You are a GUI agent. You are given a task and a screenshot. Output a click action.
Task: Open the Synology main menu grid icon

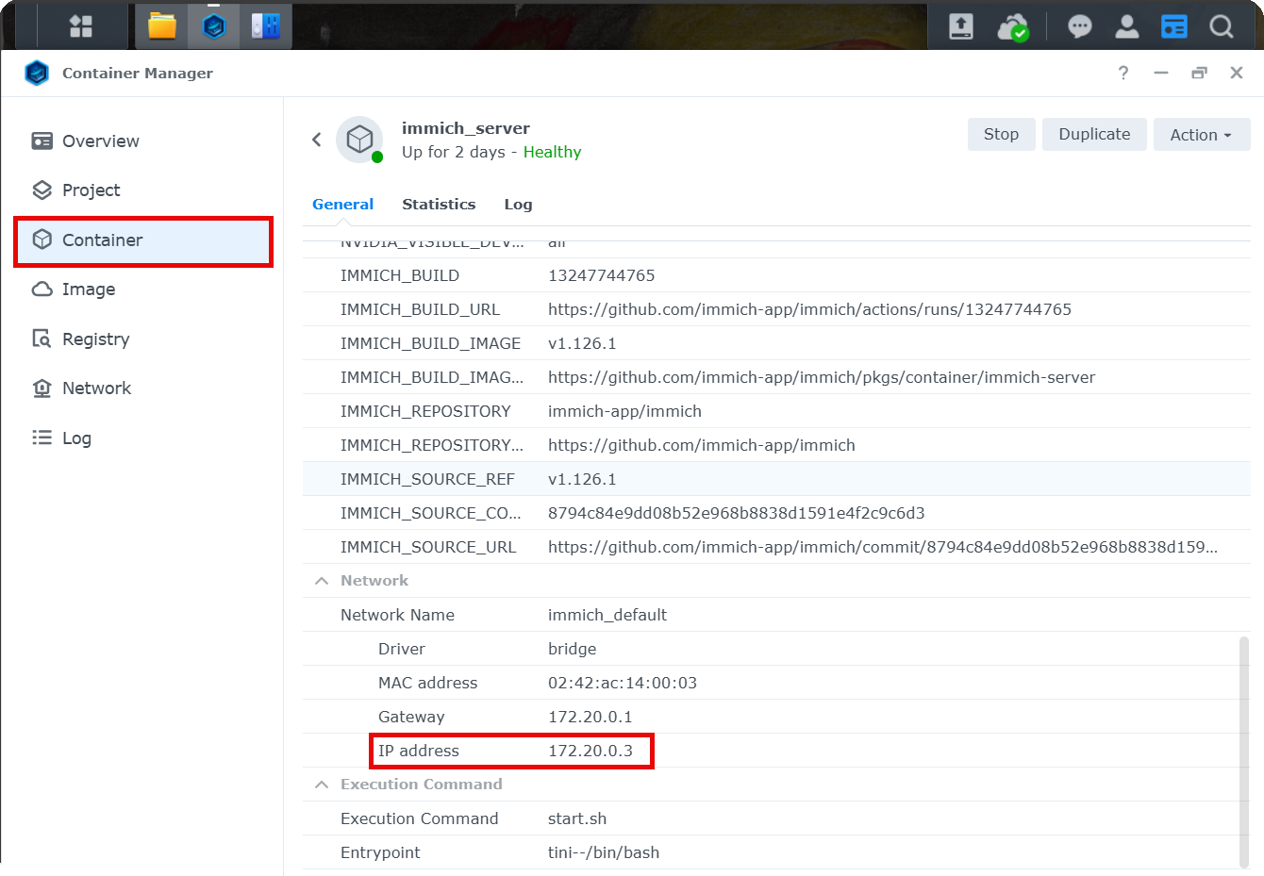[81, 26]
